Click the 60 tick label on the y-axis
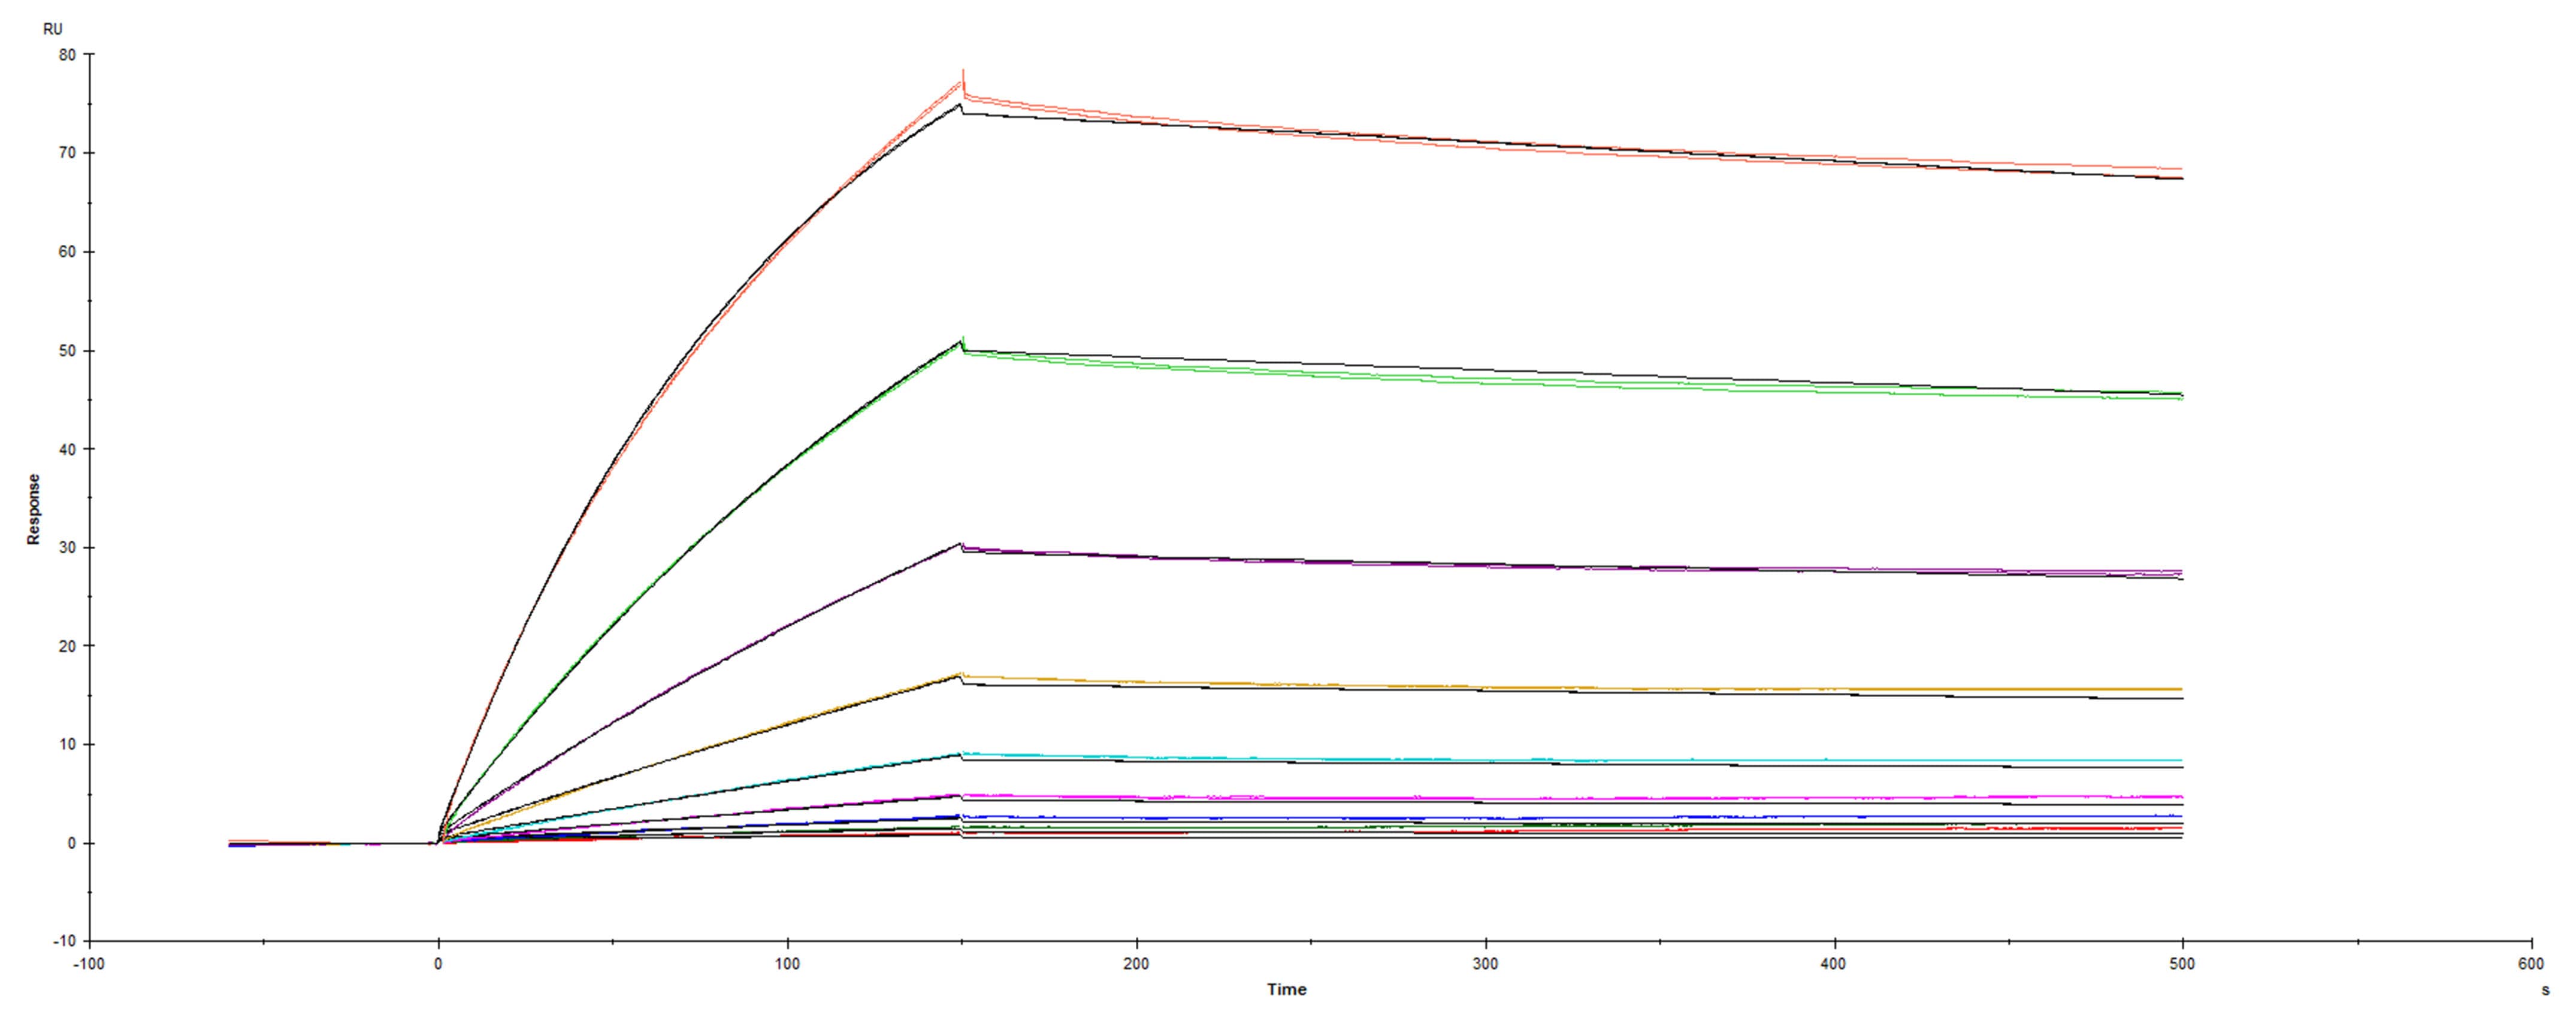2576x1018 pixels. (67, 252)
